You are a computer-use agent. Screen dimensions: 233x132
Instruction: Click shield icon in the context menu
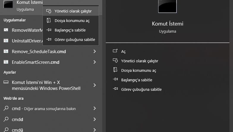(x=49, y=11)
